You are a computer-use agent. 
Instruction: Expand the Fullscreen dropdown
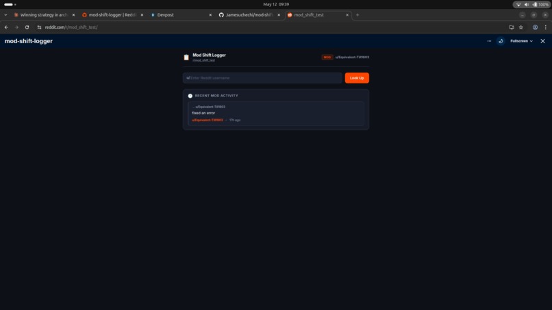pyautogui.click(x=521, y=41)
